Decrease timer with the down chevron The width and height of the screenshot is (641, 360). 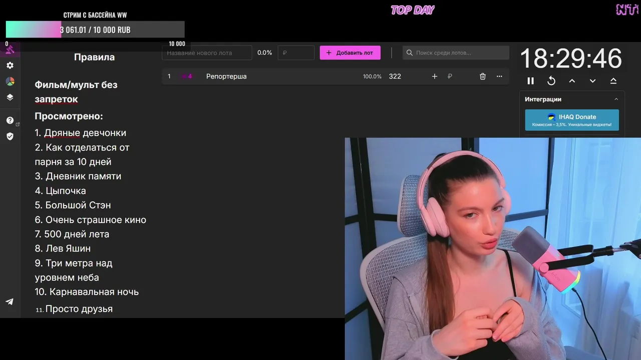(592, 81)
